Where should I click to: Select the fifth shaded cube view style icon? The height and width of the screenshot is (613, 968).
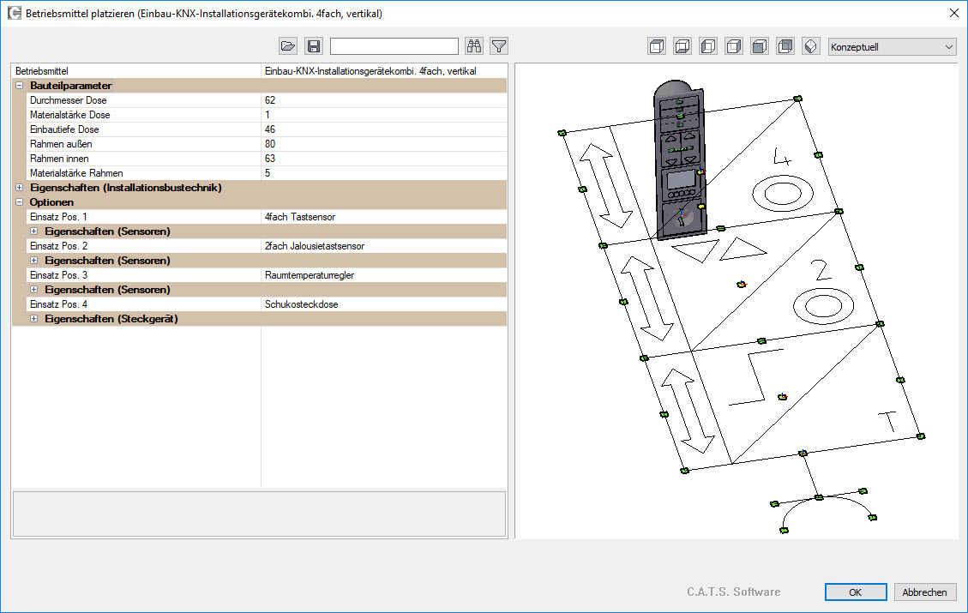tap(760, 46)
